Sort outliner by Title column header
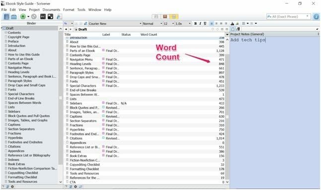 tap(68, 35)
